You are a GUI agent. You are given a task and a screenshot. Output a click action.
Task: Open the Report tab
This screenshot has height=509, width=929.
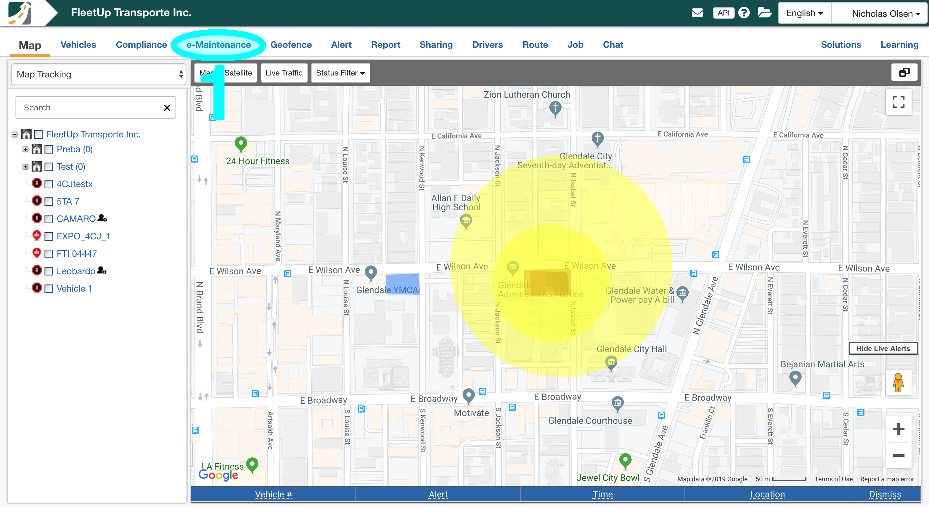(x=385, y=45)
